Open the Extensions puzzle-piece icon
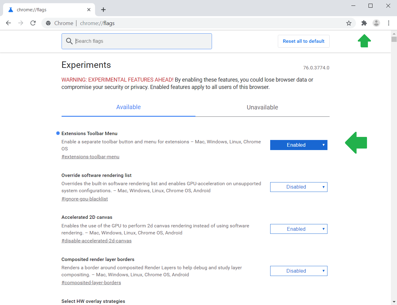This screenshot has height=305, width=397. (364, 23)
